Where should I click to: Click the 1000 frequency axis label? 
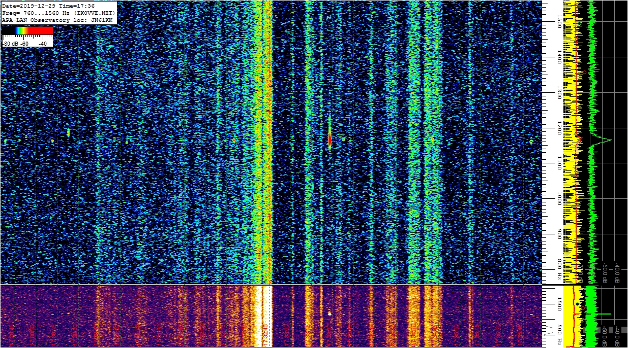tap(559, 198)
